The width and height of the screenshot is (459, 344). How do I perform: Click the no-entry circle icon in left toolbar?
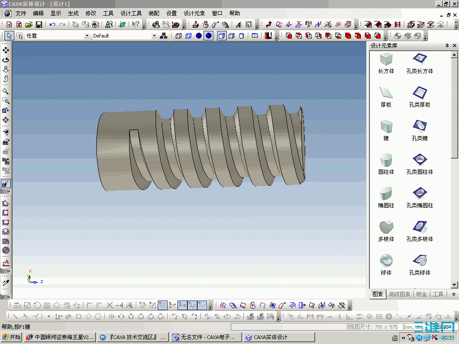[5, 250]
